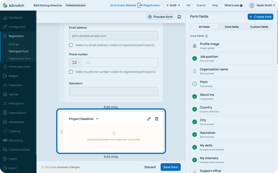Open the Draft status dropdown
The width and height of the screenshot is (278, 173).
click(173, 5)
